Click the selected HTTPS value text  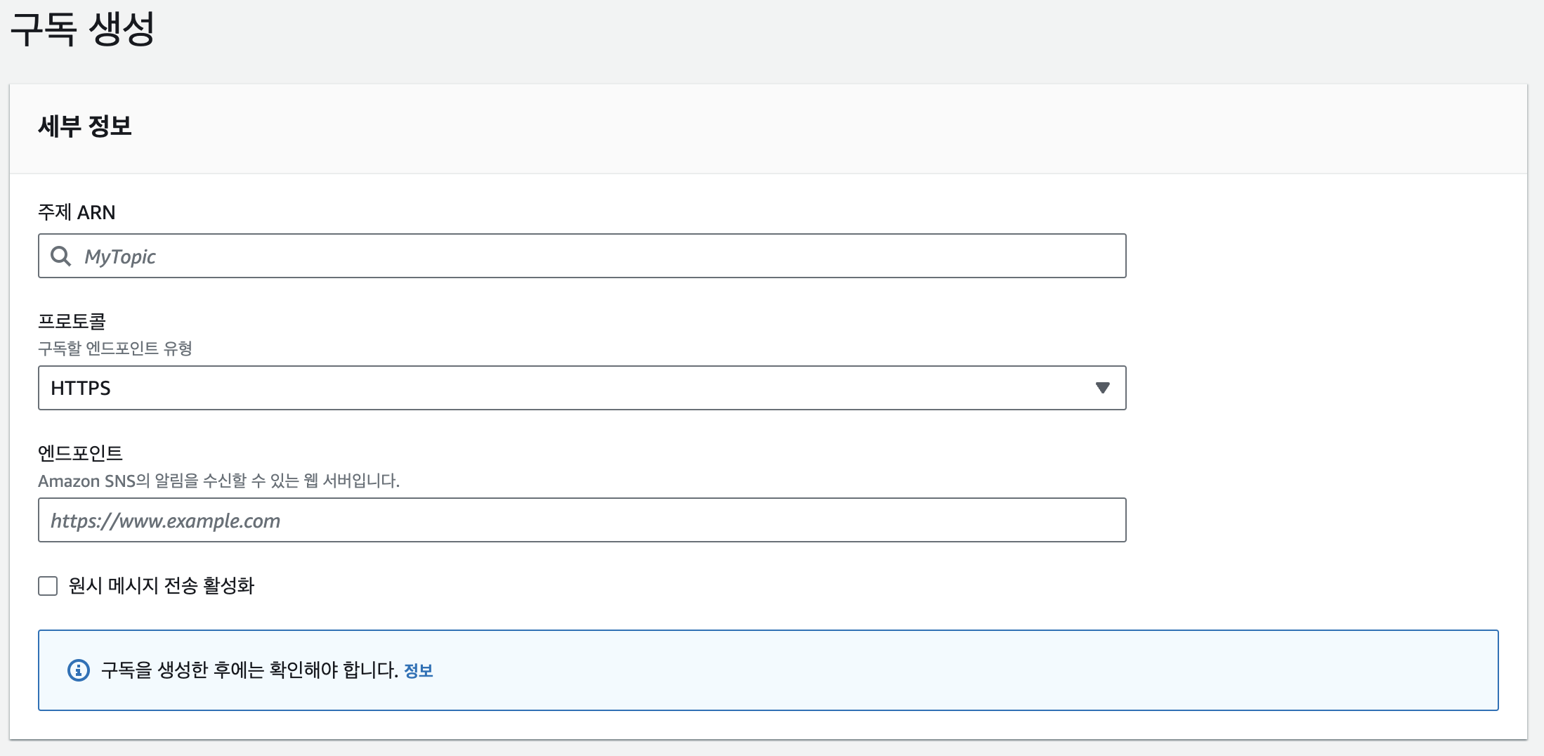coord(81,389)
